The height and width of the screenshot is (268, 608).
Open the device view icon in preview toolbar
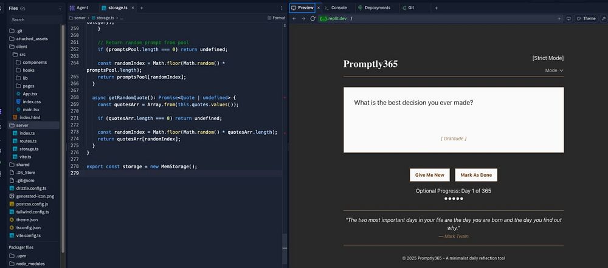568,19
